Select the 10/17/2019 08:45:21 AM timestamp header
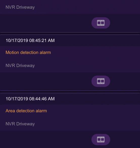The width and height of the screenshot is (140, 148). click(30, 40)
